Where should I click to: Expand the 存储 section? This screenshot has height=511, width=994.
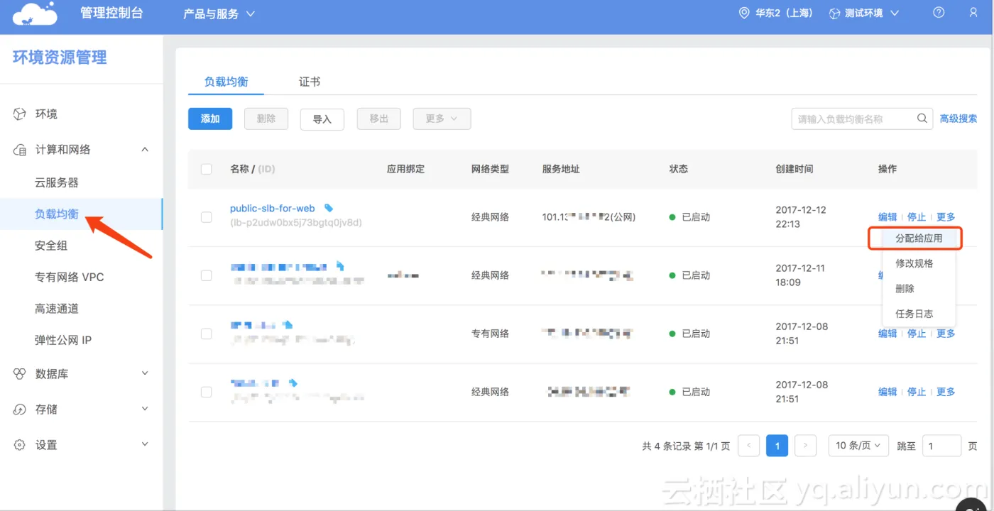point(145,409)
